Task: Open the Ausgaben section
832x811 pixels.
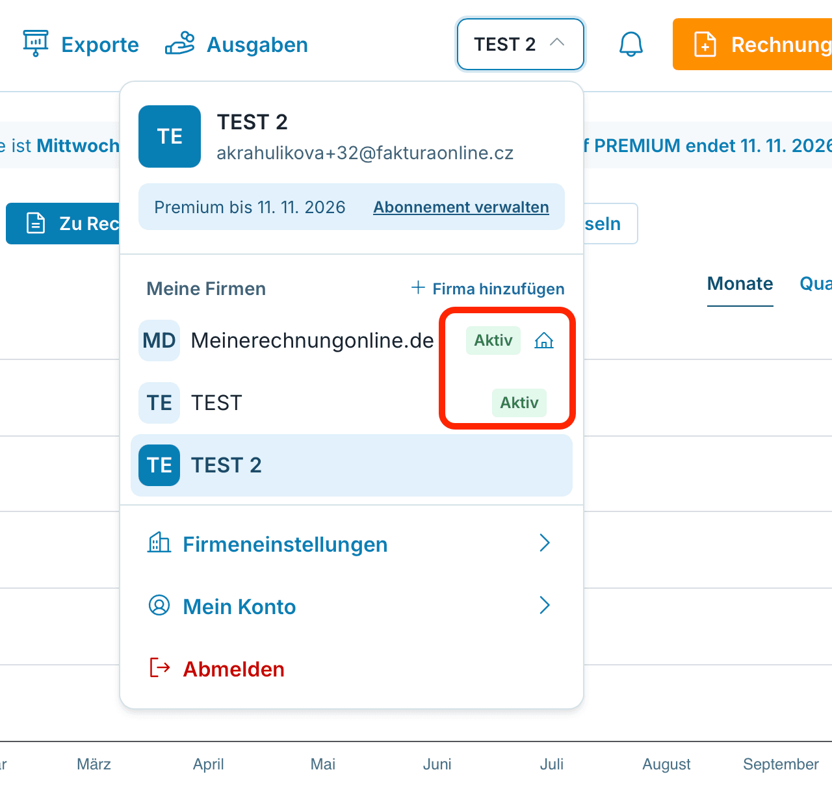Action: coord(237,44)
